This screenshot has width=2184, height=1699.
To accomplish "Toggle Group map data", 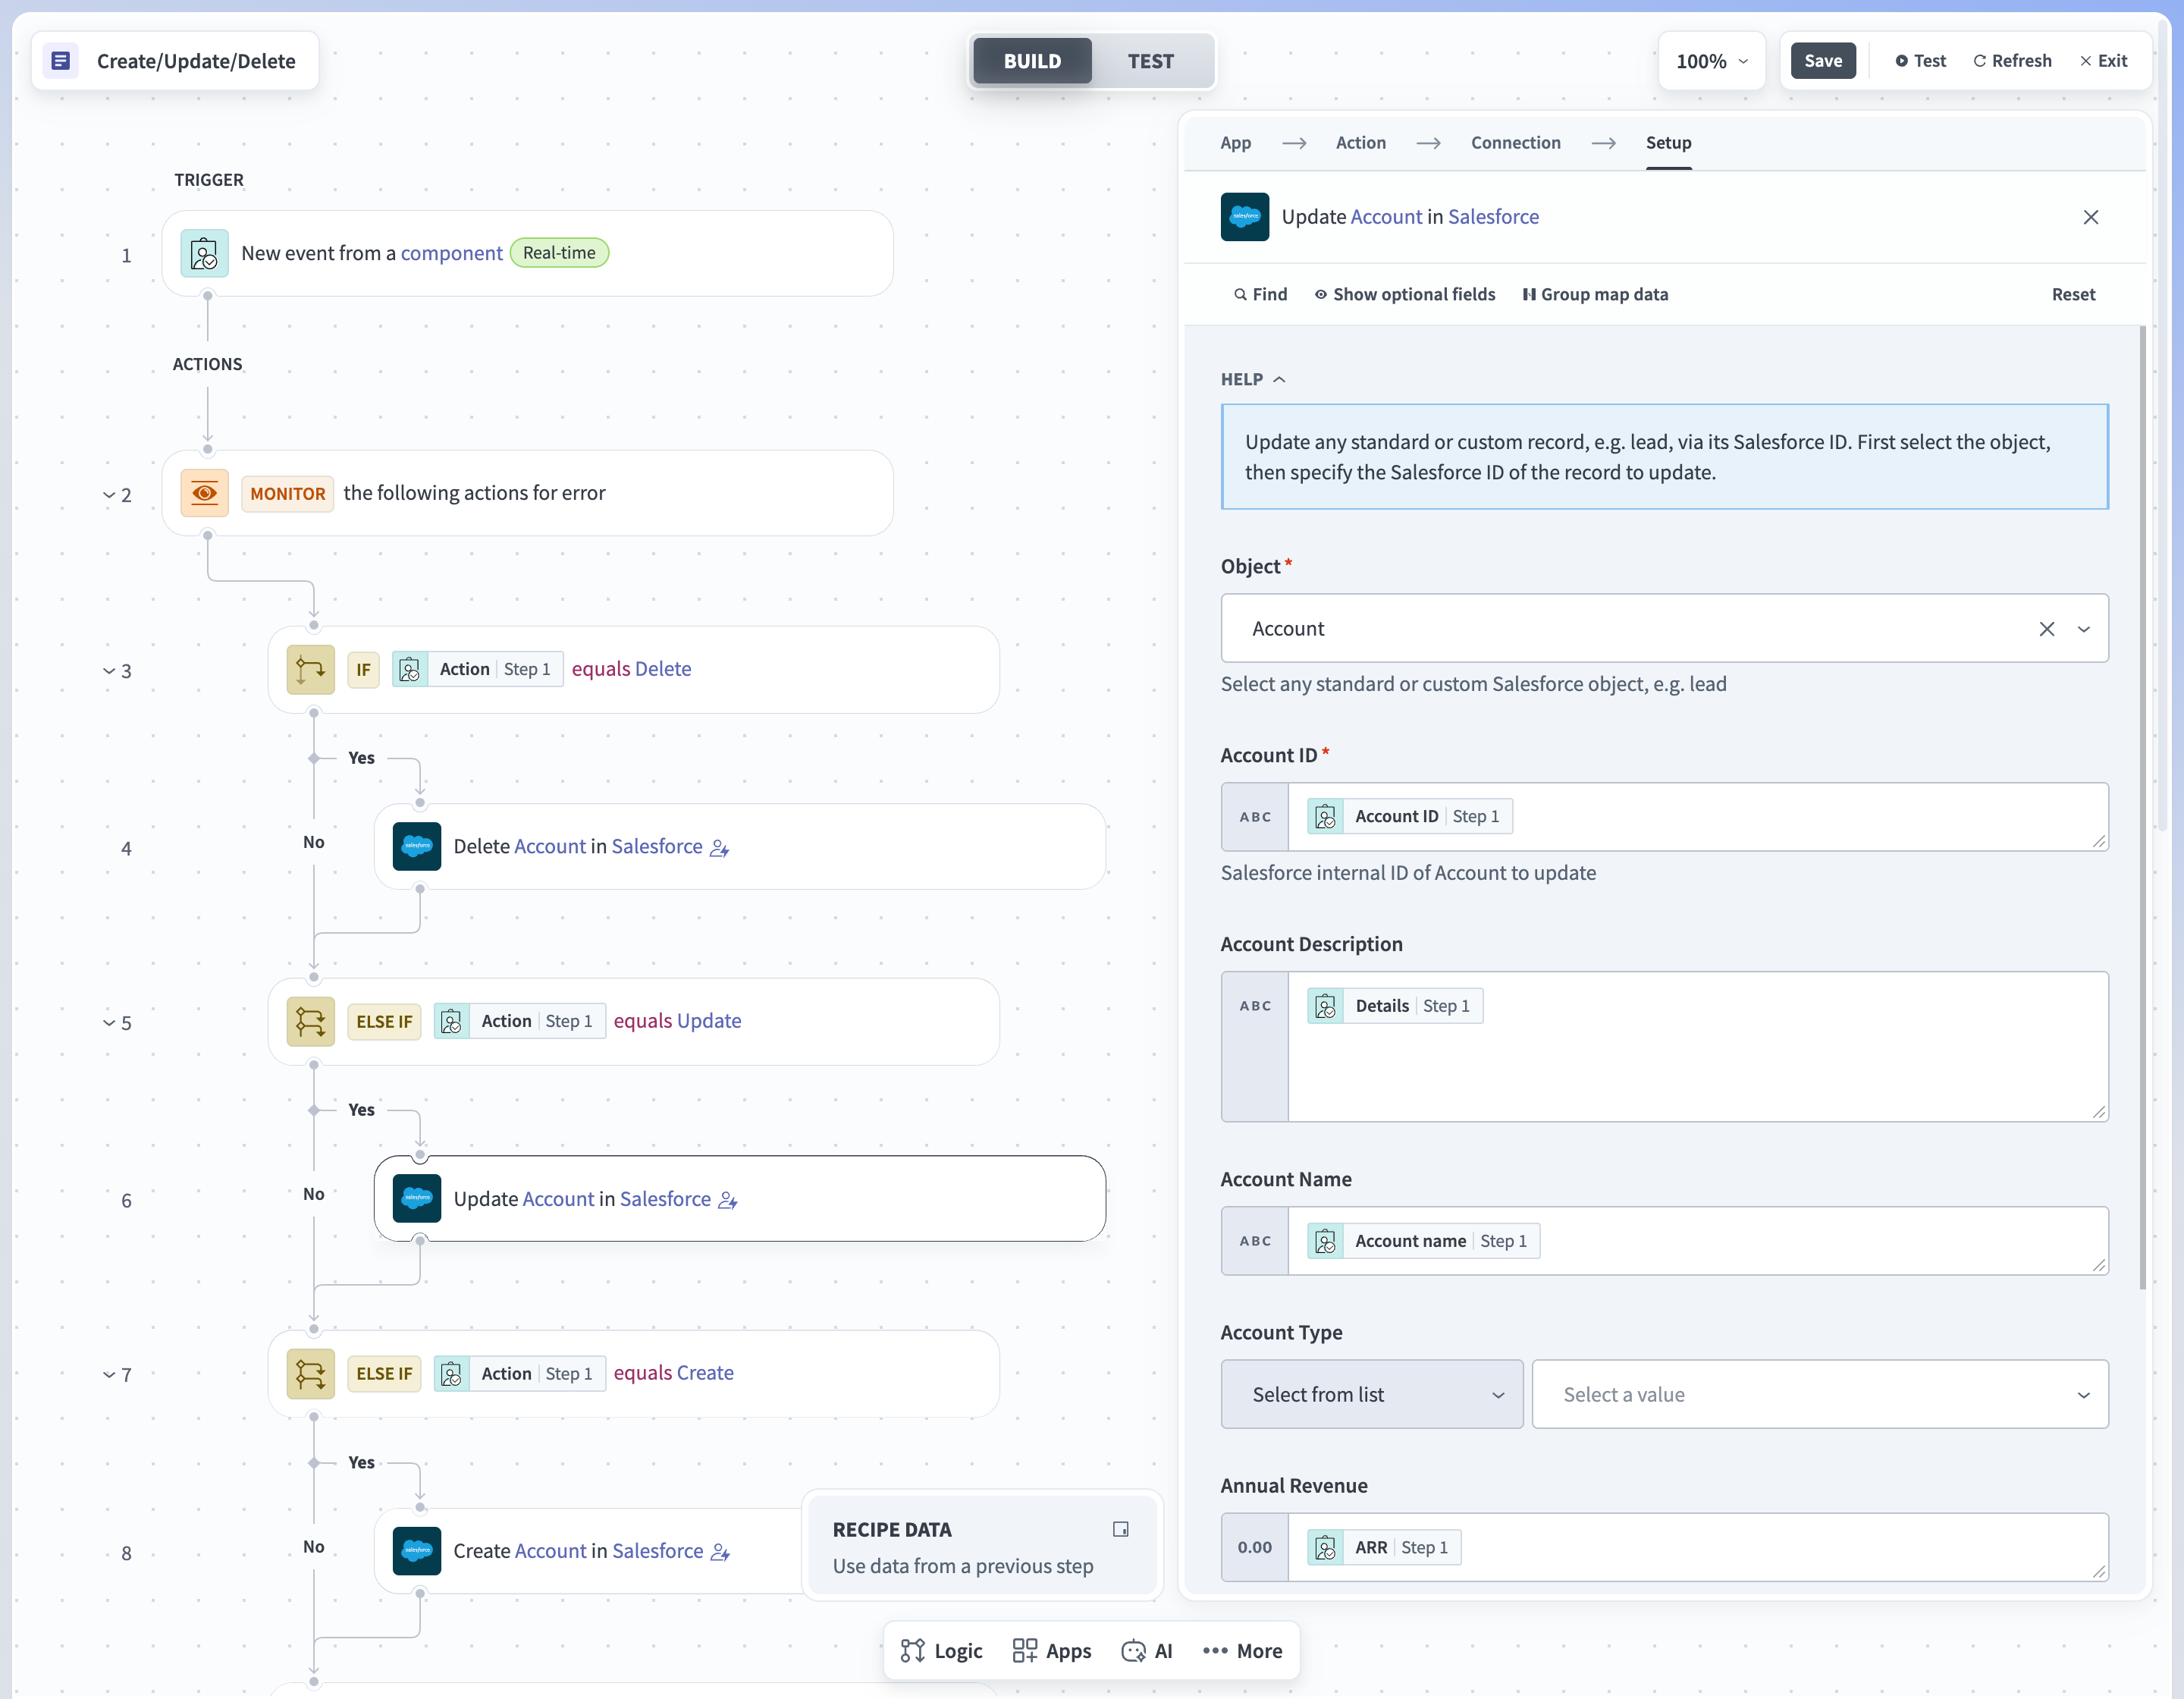I will (x=1595, y=294).
